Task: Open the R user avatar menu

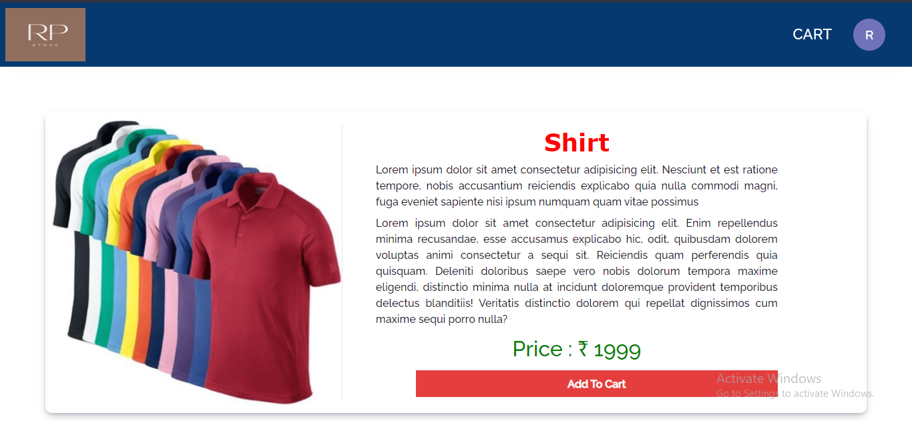Action: pyautogui.click(x=869, y=35)
